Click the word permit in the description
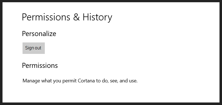The width and height of the screenshot is (222, 105). tap(70, 81)
